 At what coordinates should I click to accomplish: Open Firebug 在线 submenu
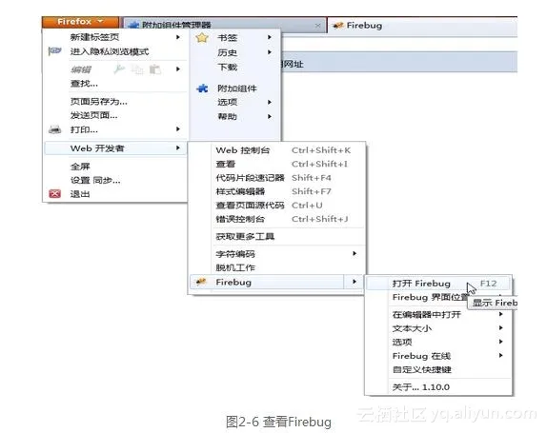pyautogui.click(x=439, y=356)
